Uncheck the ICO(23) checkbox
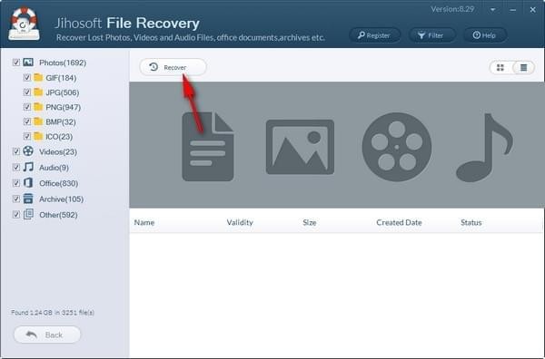This screenshot has height=359, width=545. pos(26,136)
